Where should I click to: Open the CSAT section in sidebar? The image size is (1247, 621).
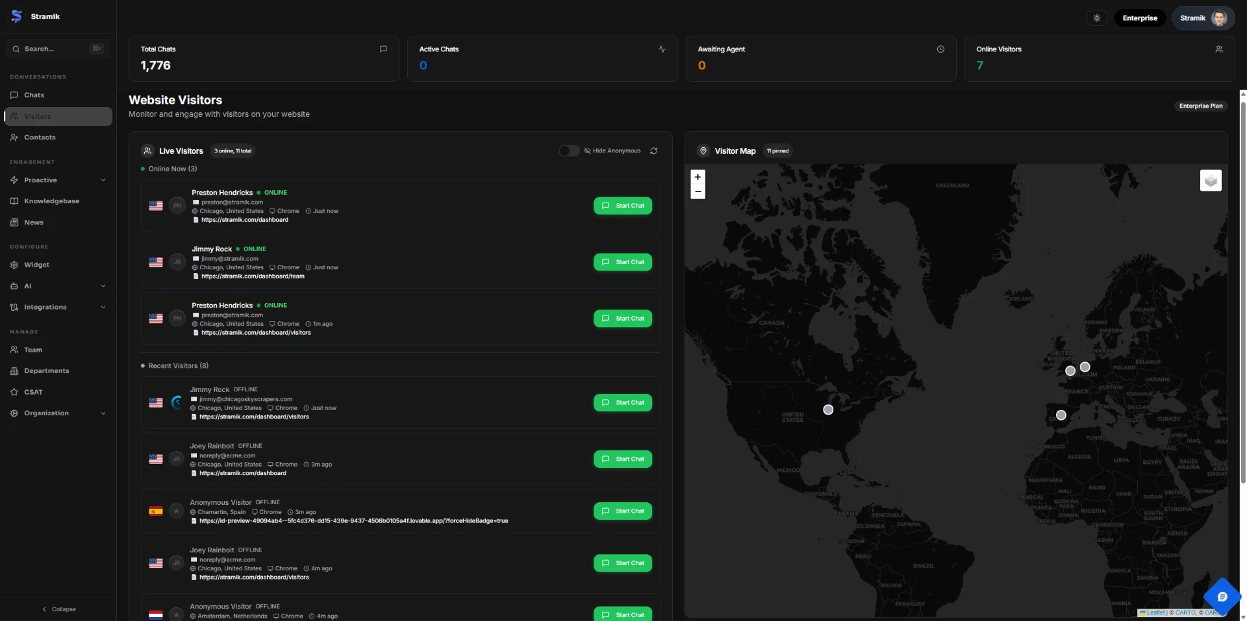(33, 392)
